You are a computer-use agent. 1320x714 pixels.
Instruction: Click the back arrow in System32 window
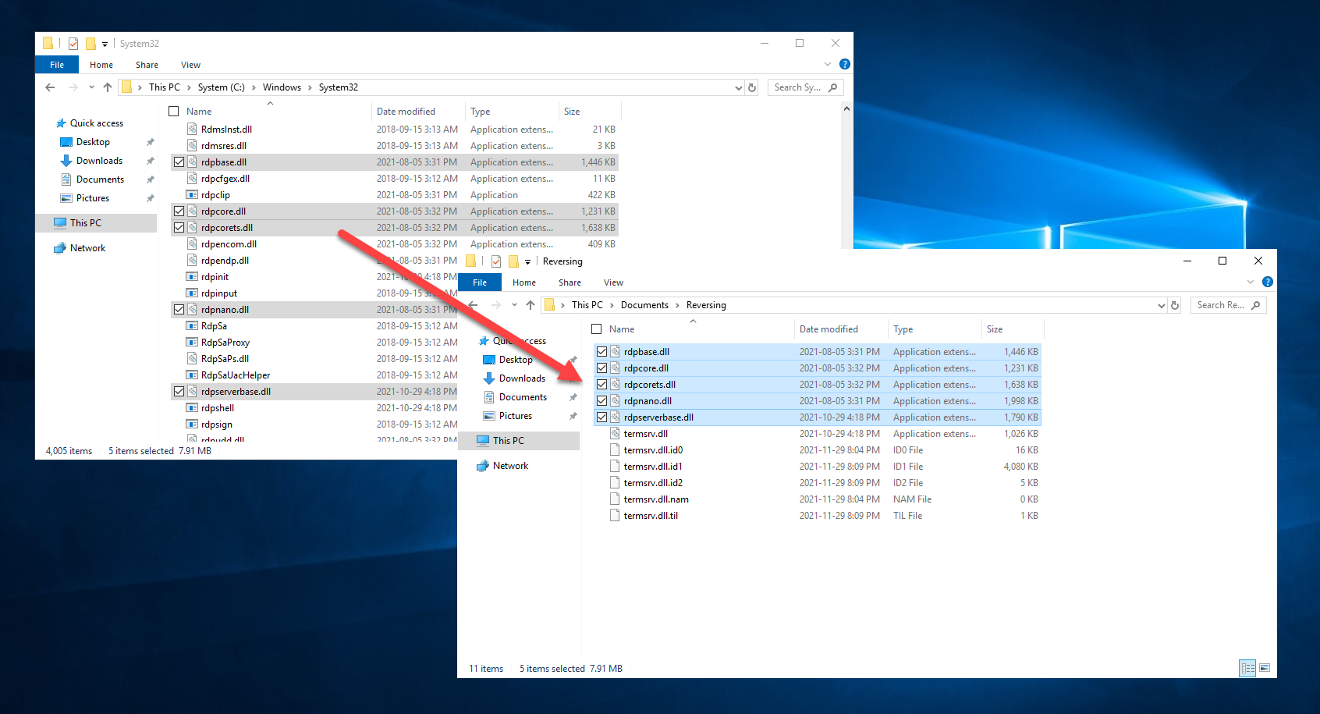click(51, 87)
